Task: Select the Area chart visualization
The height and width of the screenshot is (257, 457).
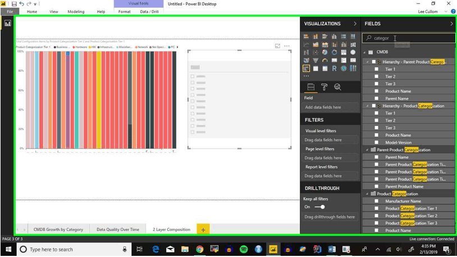Action: (x=316, y=44)
